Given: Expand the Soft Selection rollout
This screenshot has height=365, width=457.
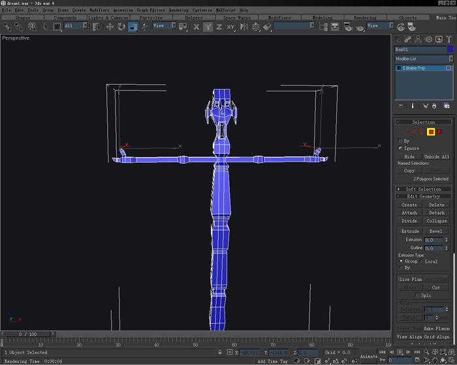Looking at the screenshot, I should [424, 189].
